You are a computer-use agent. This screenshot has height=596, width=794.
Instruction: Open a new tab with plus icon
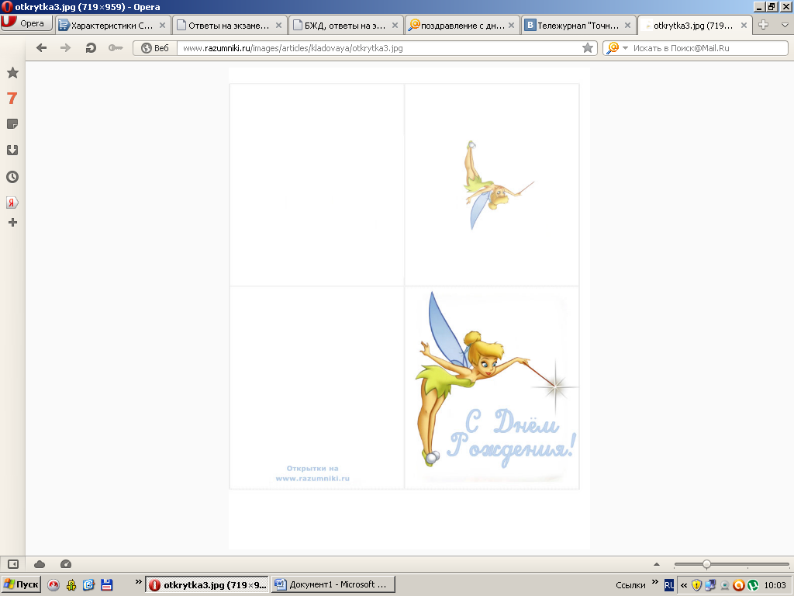click(x=764, y=25)
